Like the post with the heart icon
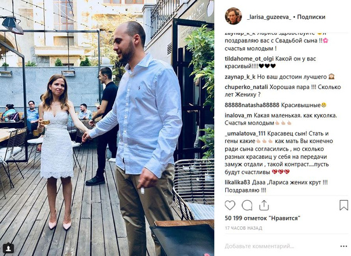Image resolution: width=351 pixels, height=256 pixels. tap(230, 205)
